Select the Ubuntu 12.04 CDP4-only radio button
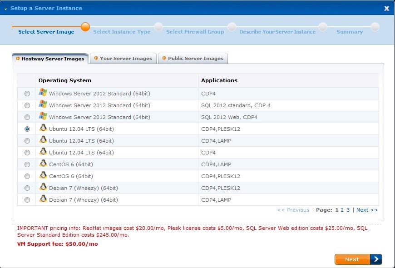 pos(27,153)
